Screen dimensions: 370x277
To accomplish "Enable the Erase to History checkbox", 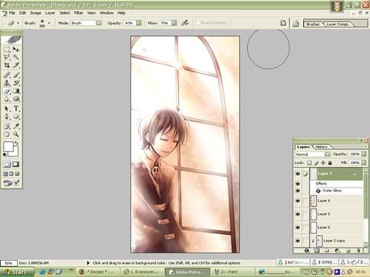I will point(198,23).
